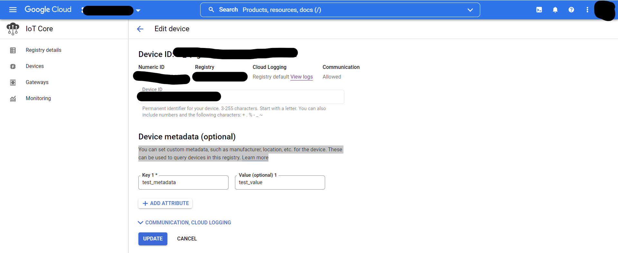
Task: Focus the Value 1 input field
Action: pos(280,183)
